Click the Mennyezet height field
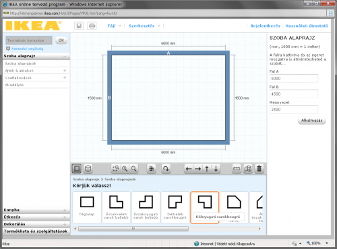Viewport: 337px width, 249px height. 294,110
